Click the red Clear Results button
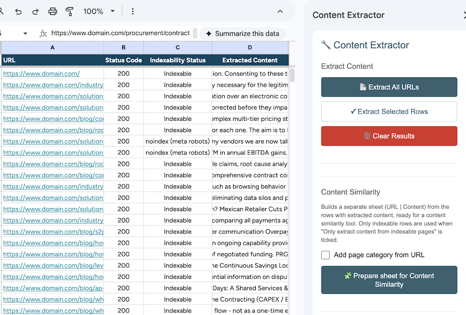The height and width of the screenshot is (315, 466). (389, 136)
